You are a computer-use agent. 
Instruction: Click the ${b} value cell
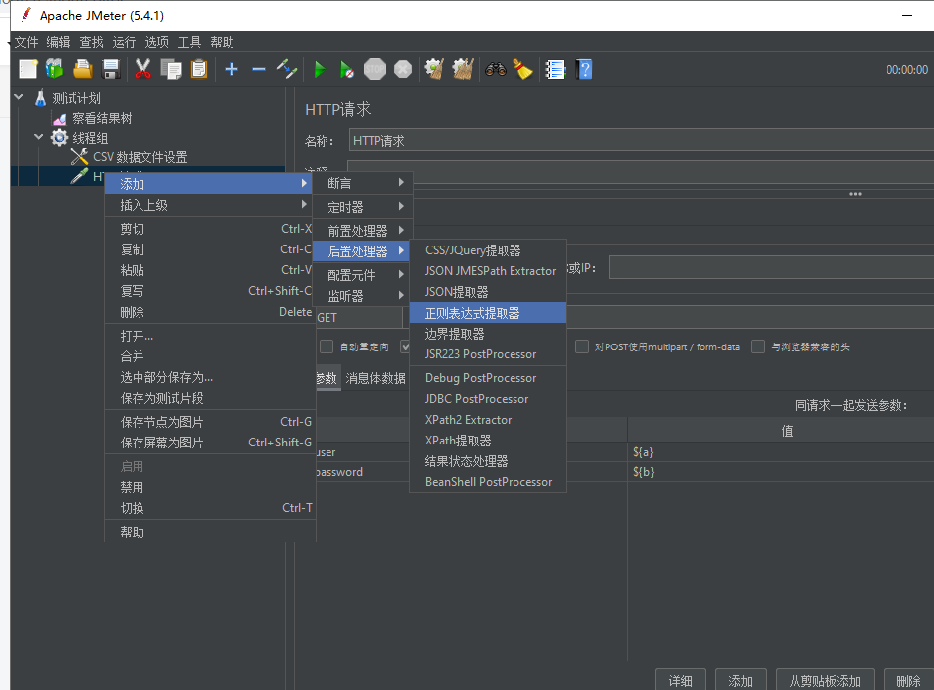pyautogui.click(x=781, y=472)
